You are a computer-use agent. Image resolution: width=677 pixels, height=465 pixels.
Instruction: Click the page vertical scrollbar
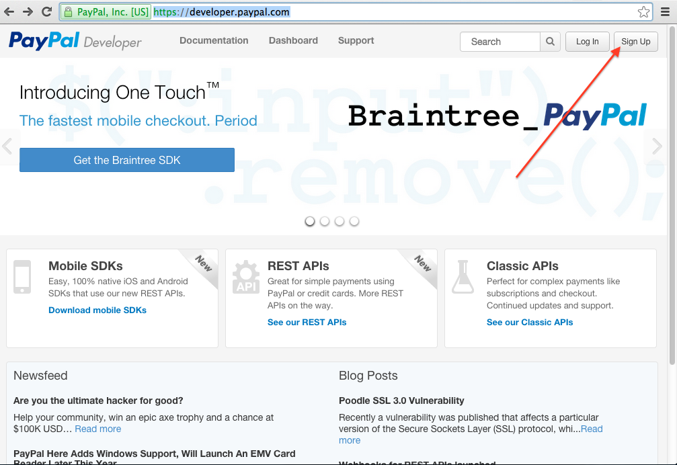tap(672, 196)
